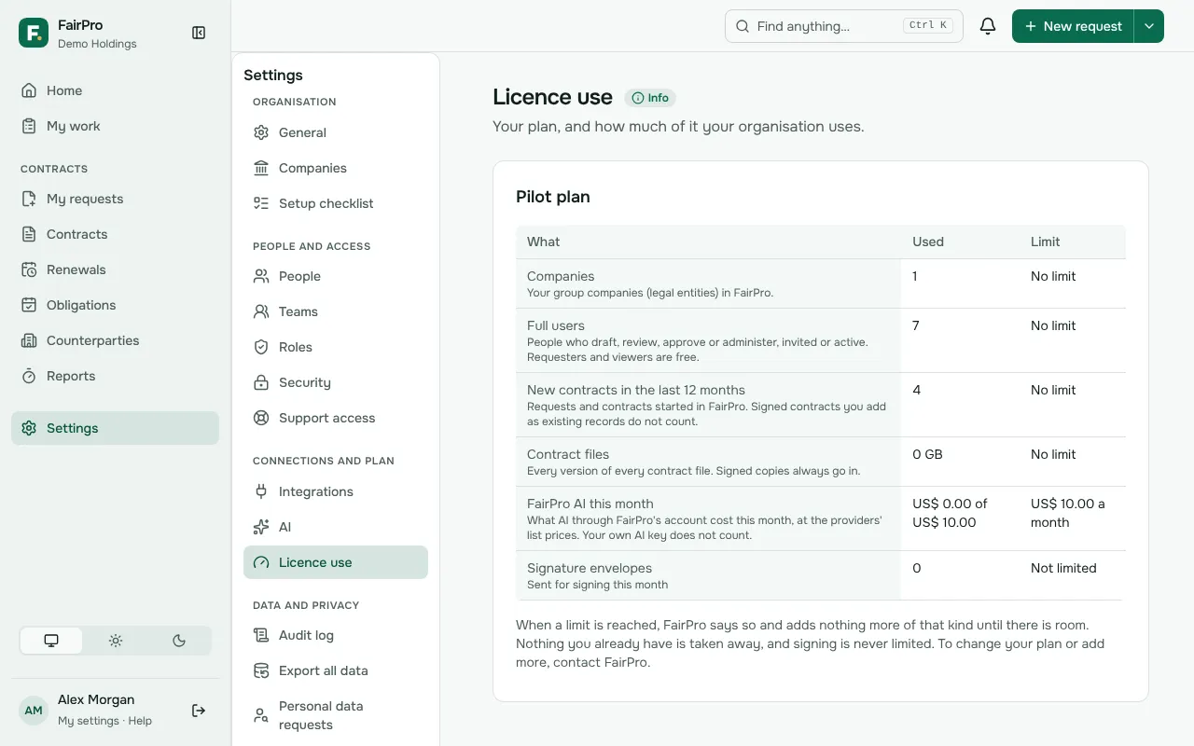Open Security settings
The width and height of the screenshot is (1194, 746).
coord(336,382)
